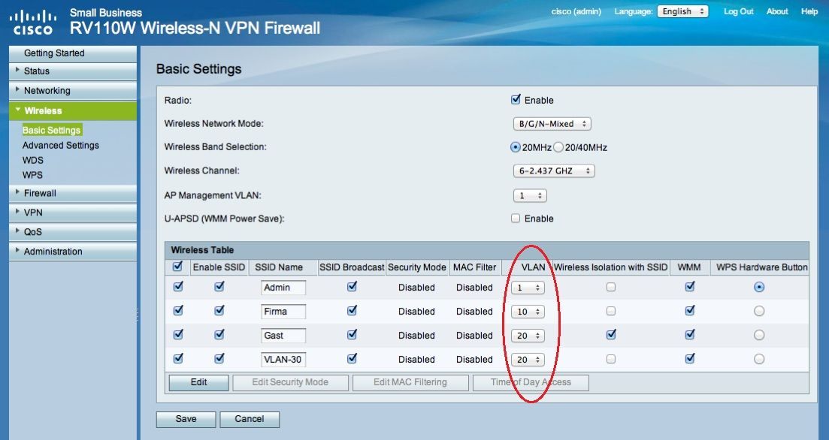Open VLAN dropdown for Gast row
Image resolution: width=829 pixels, height=440 pixels.
(x=528, y=336)
